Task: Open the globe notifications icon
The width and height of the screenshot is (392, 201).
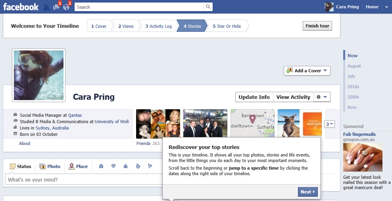Action: [66, 7]
